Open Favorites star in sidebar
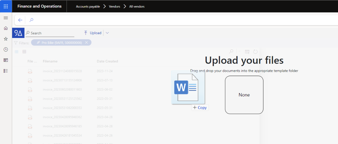Screen dimensions: 338x144 [6, 39]
